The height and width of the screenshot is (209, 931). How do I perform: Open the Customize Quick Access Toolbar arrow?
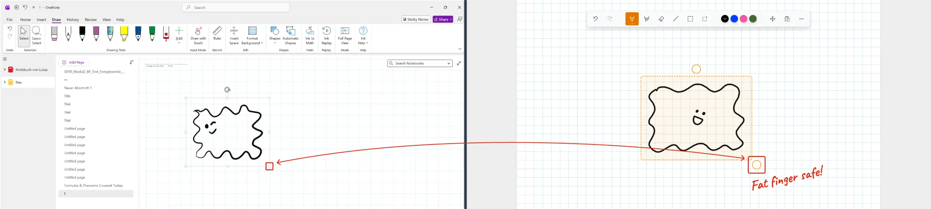tap(34, 7)
